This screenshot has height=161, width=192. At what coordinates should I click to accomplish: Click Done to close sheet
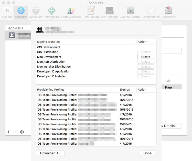(x=147, y=153)
